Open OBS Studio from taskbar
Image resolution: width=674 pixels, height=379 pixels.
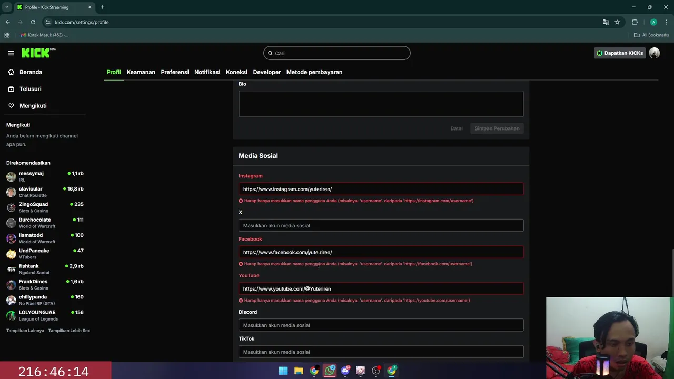click(376, 371)
